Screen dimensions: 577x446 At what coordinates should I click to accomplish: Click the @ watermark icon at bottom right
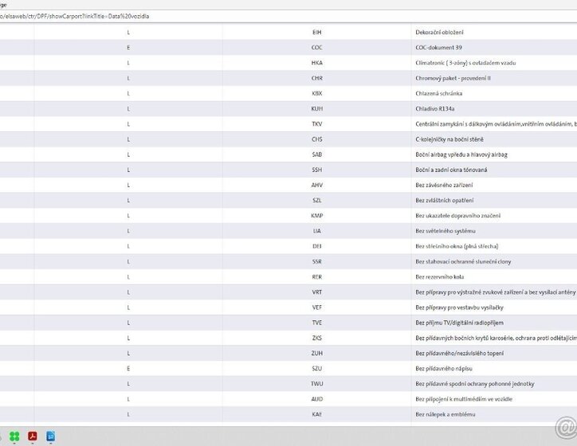click(x=565, y=430)
